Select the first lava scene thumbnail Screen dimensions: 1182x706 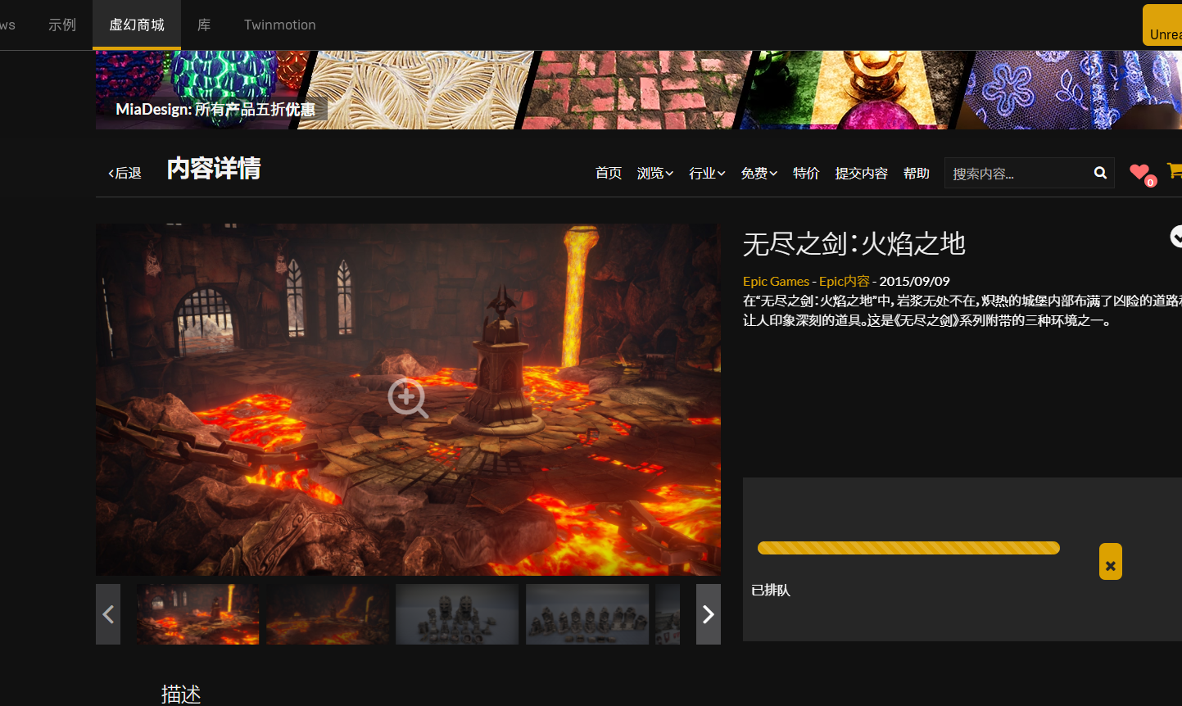[197, 614]
